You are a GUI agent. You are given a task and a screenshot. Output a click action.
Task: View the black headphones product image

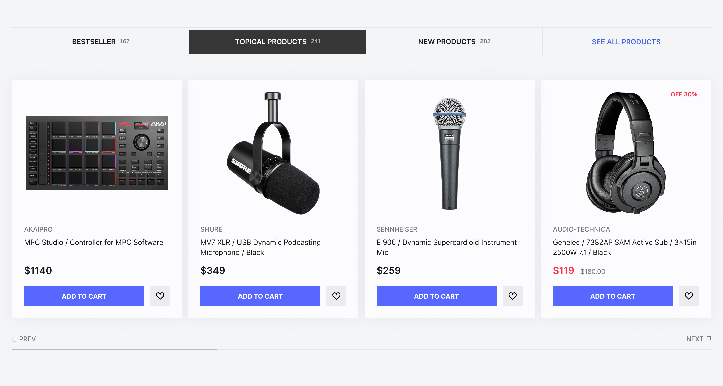click(x=626, y=153)
